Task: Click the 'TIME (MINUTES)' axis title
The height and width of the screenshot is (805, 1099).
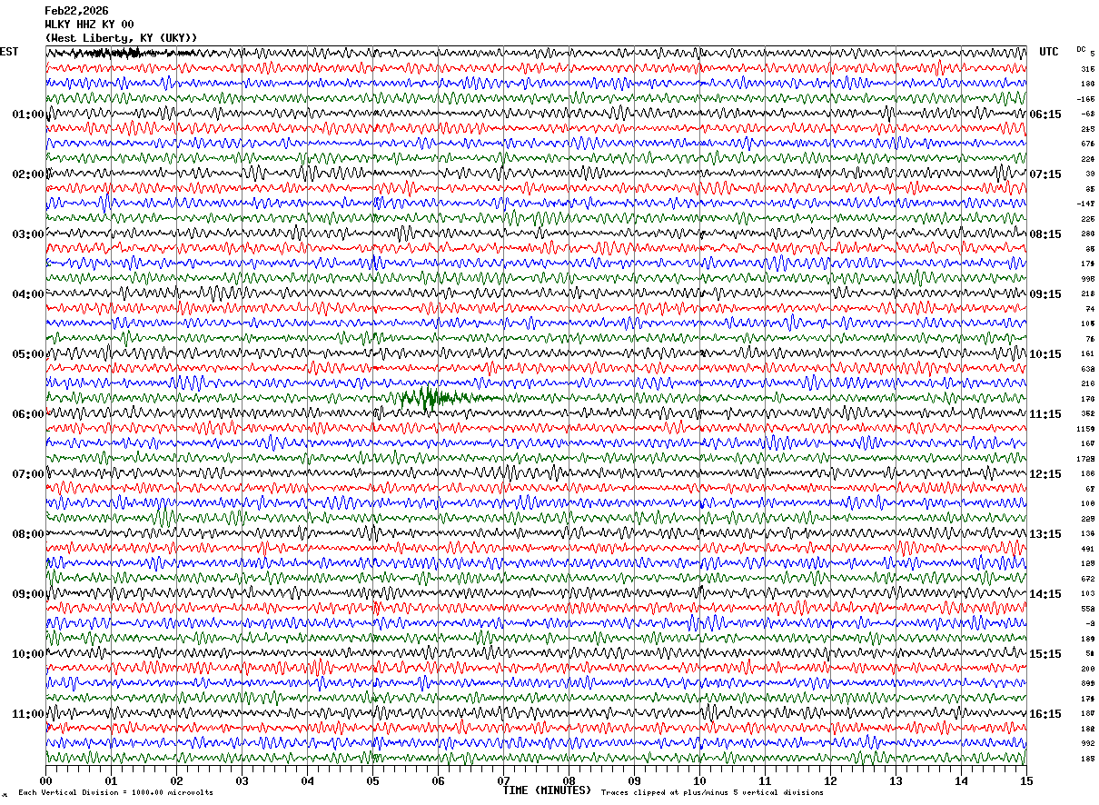Action: (547, 790)
